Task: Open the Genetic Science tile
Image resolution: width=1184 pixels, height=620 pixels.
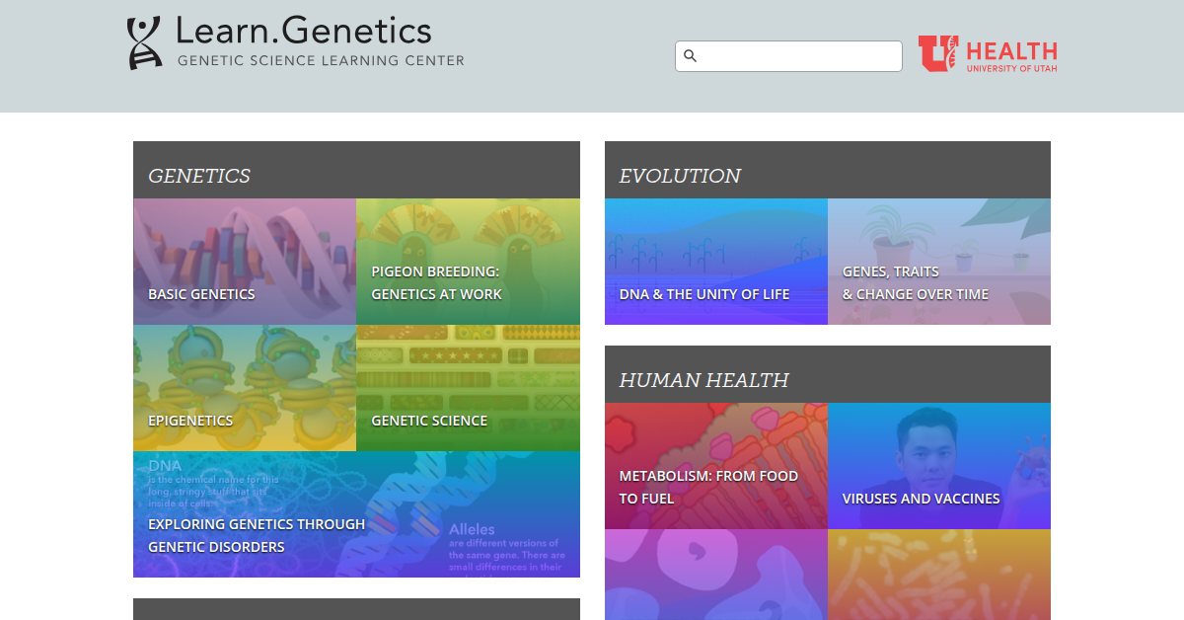Action: tap(468, 388)
